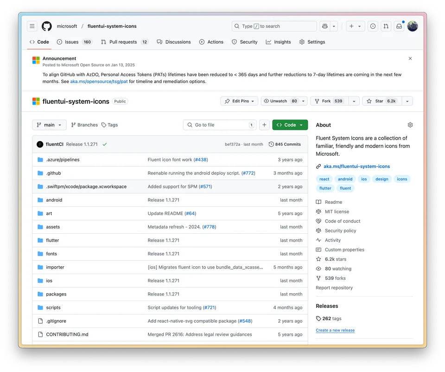The height and width of the screenshot is (372, 445).
Task: Open 845 Commits history
Action: [285, 144]
